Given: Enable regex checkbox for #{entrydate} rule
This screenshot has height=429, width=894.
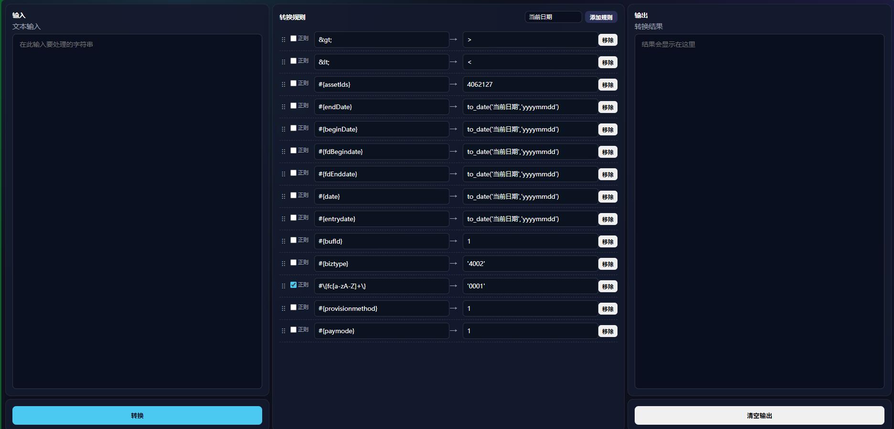Looking at the screenshot, I should [x=293, y=217].
